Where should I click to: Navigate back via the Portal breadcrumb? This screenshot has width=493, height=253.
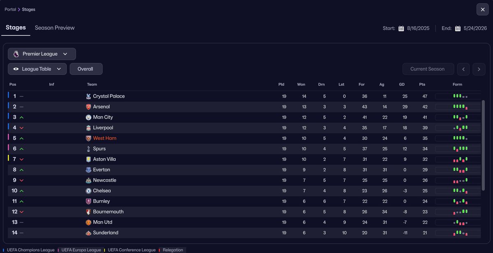point(10,9)
